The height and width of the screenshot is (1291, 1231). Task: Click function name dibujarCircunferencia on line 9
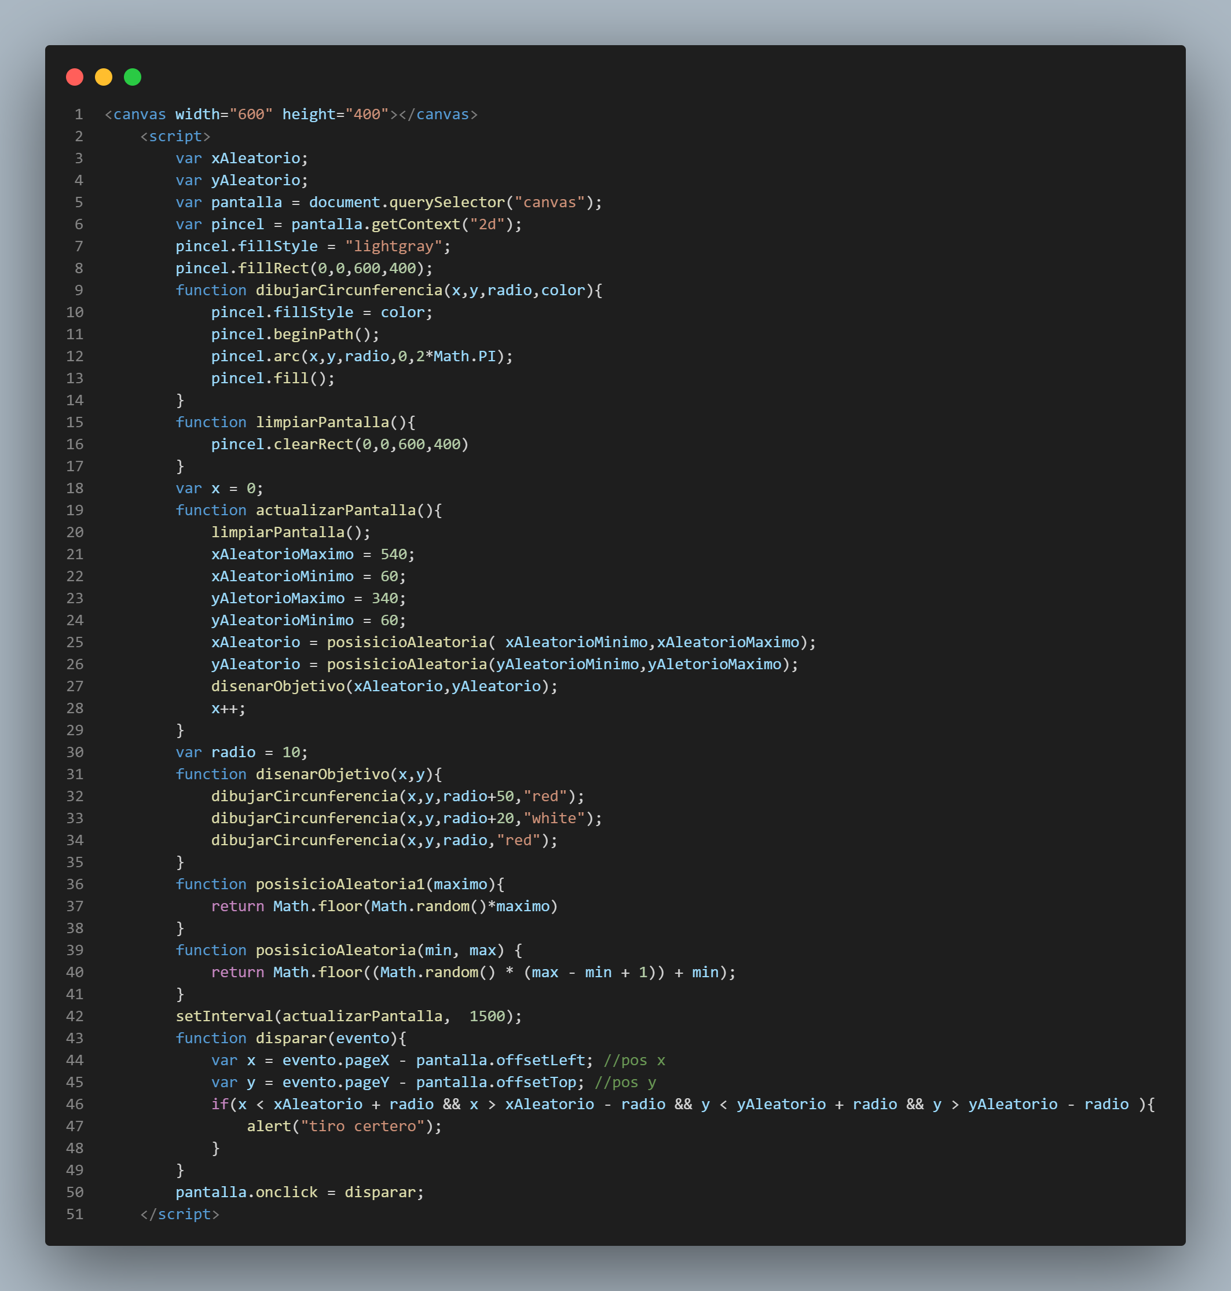349,291
